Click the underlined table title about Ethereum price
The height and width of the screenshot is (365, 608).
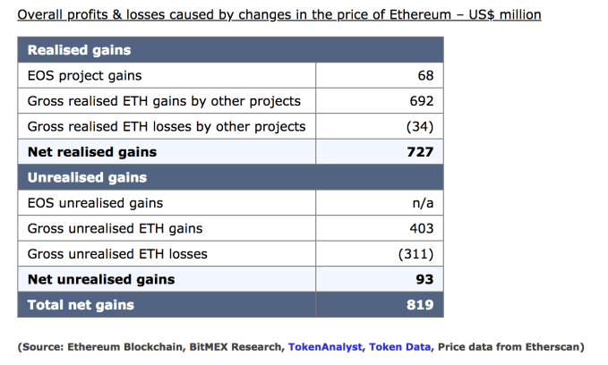279,15
